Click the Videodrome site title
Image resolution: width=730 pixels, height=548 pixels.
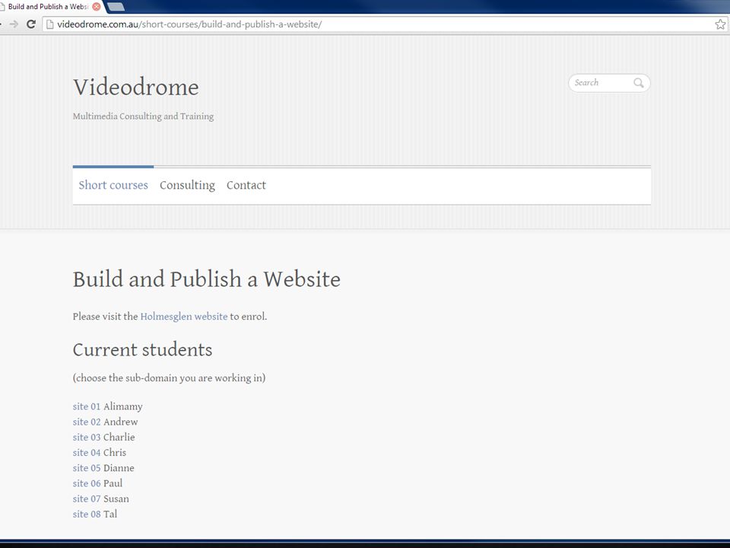pyautogui.click(x=136, y=87)
